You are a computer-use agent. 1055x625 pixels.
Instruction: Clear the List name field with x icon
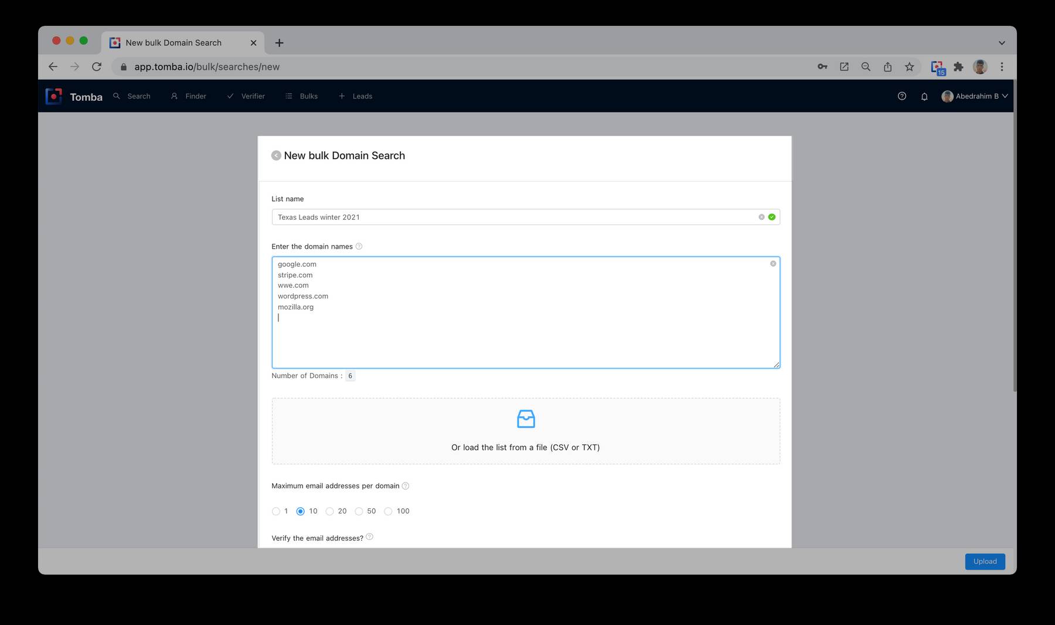(761, 217)
